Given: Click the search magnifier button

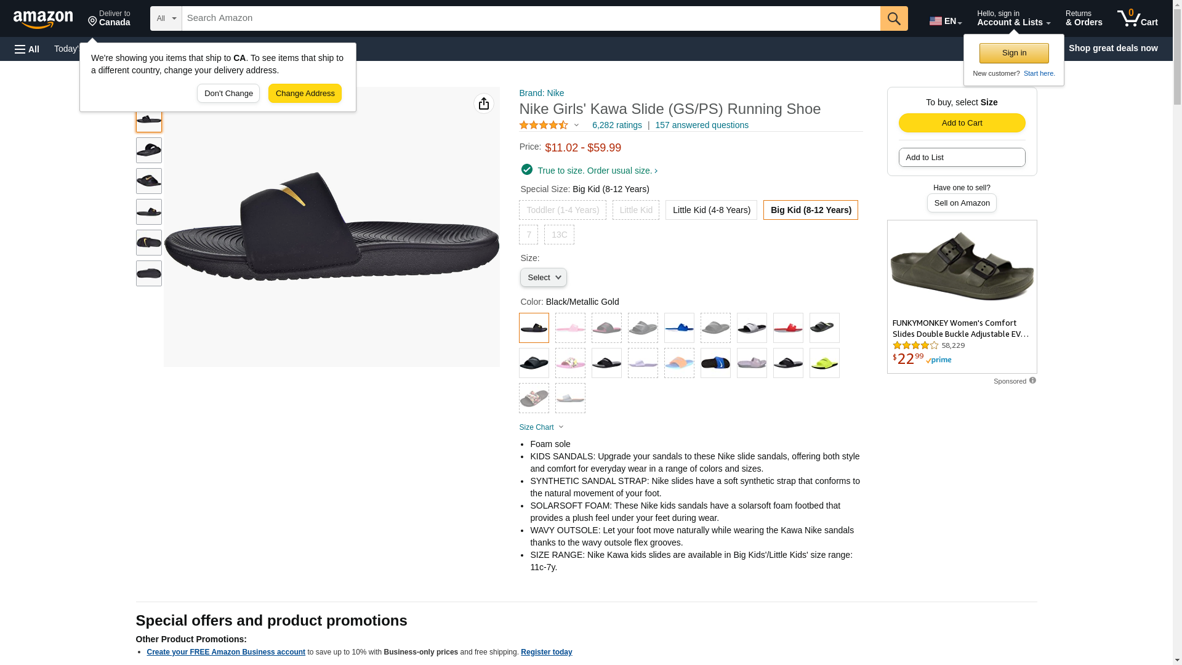Looking at the screenshot, I should (893, 18).
